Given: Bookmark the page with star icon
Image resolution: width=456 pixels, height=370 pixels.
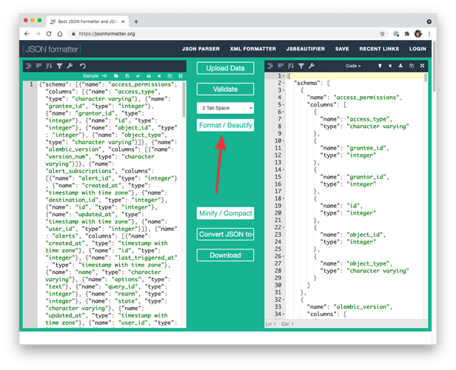Looking at the screenshot, I should 382,34.
